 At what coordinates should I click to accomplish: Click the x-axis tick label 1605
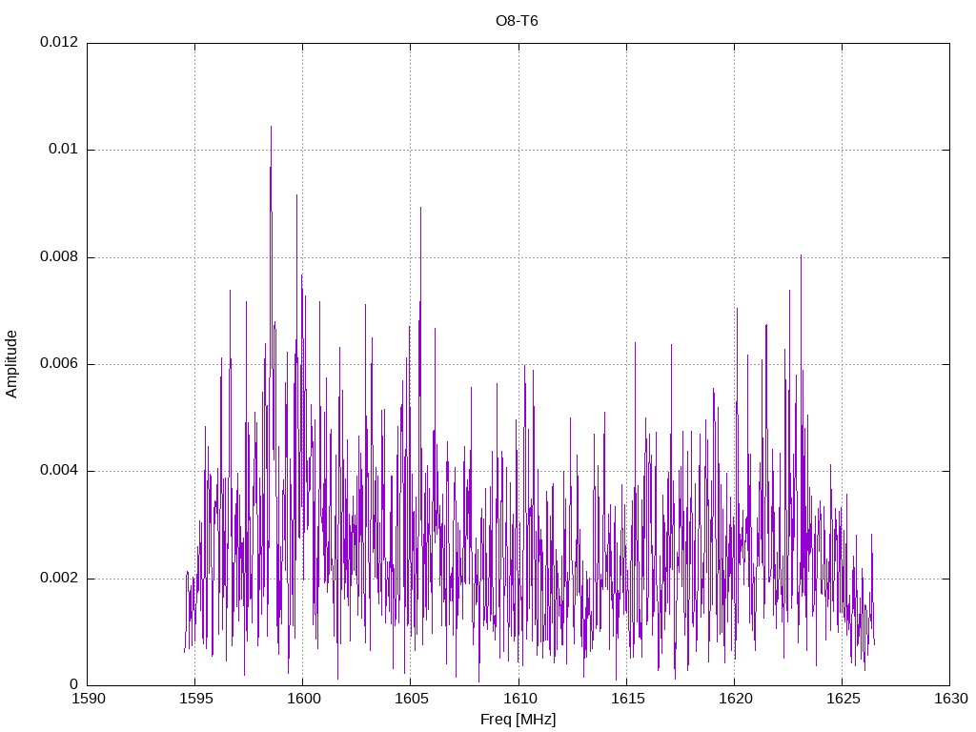(x=412, y=699)
